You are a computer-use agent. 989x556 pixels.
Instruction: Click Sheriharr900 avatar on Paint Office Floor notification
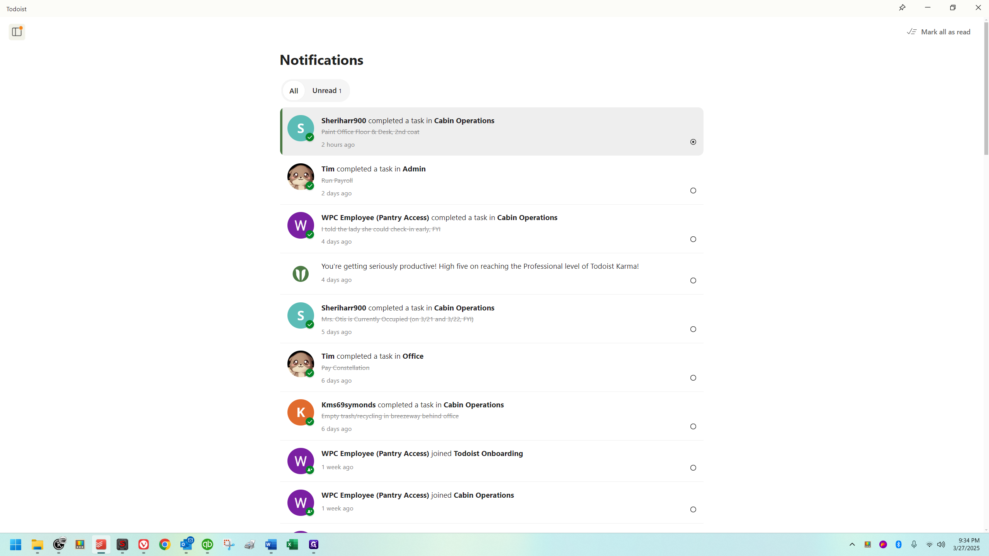pos(301,128)
